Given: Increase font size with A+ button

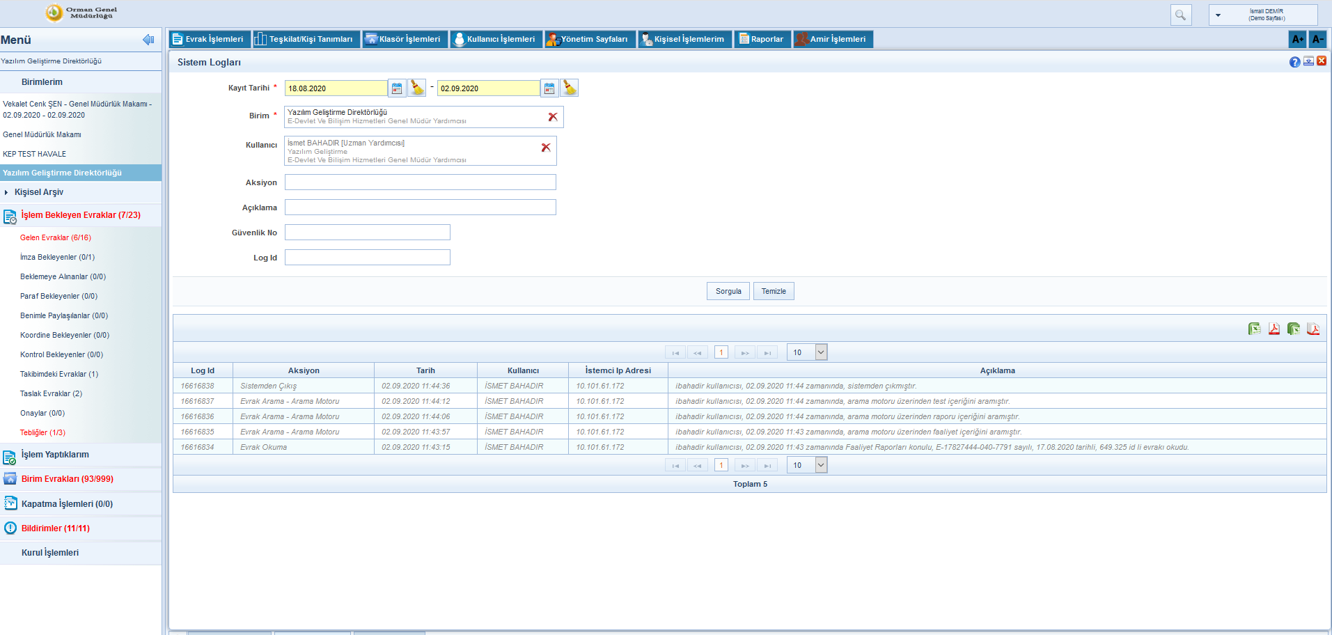Looking at the screenshot, I should point(1297,39).
